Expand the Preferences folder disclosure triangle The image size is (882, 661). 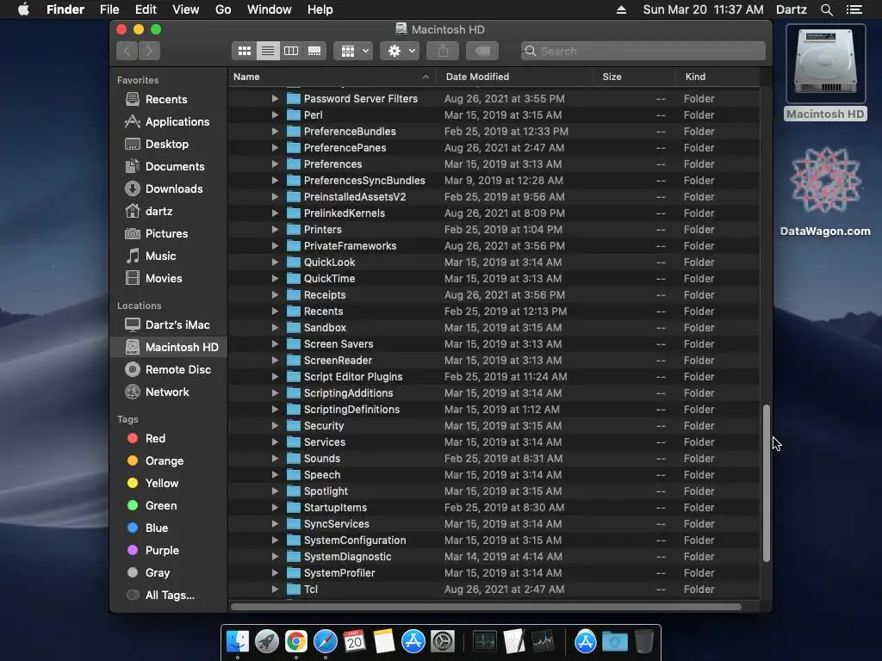click(275, 164)
